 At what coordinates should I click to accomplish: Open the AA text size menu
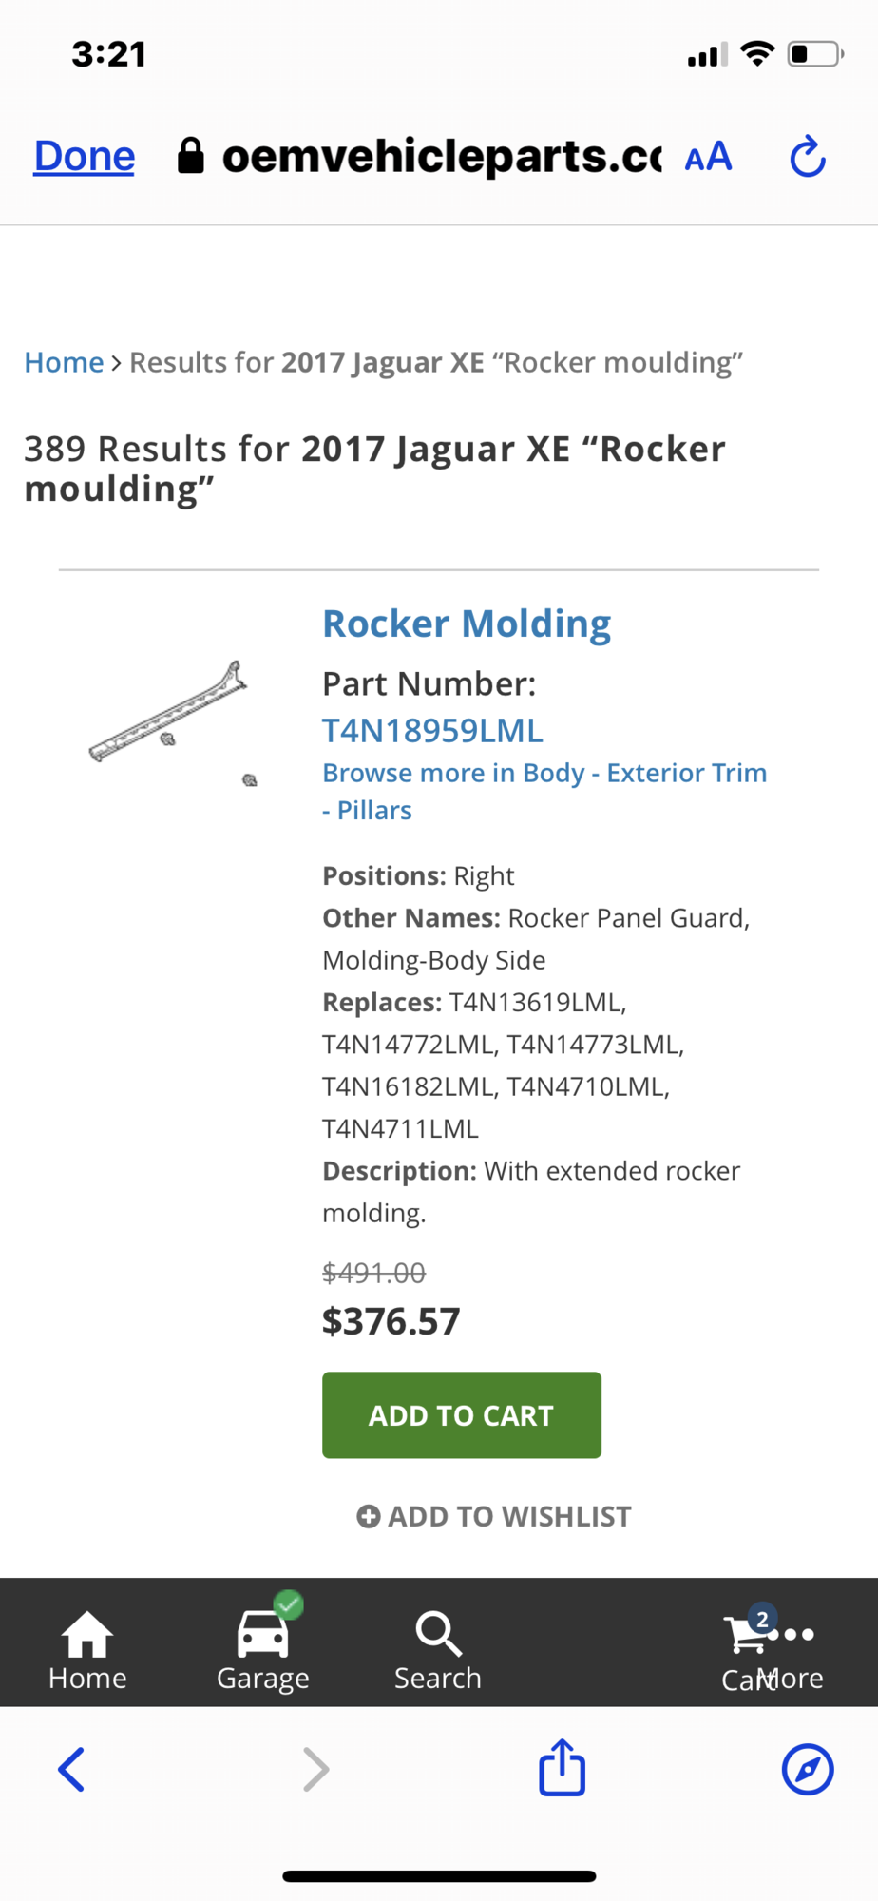click(x=709, y=157)
